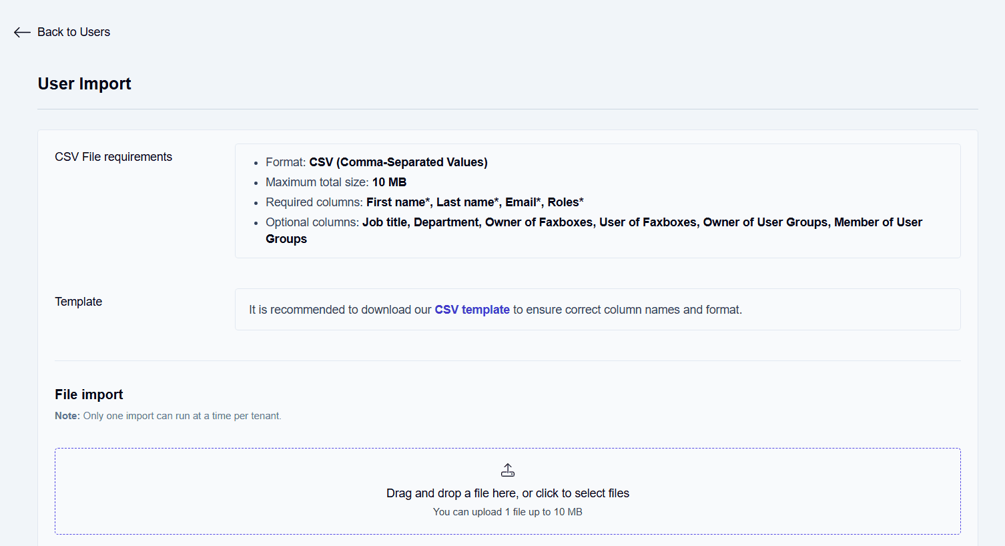Screen dimensions: 1005x546
Task: Click the Maximum total size 10 MB line
Action: 336,182
